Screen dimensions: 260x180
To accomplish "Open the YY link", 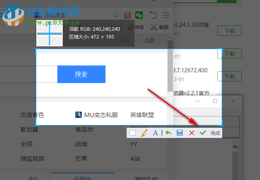I will pos(134,144).
